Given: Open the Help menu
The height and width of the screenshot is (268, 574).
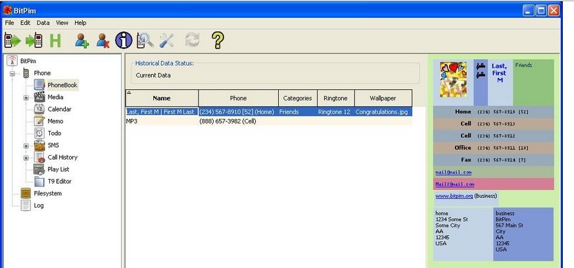Looking at the screenshot, I should (x=80, y=23).
